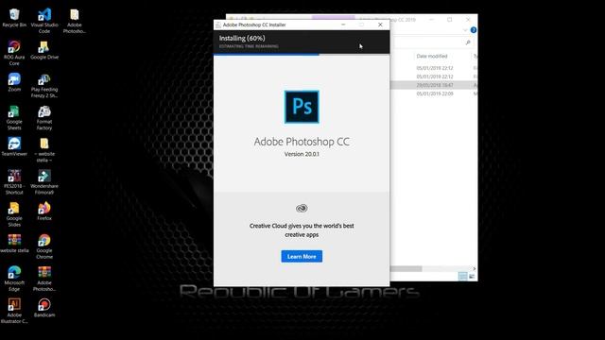
Task: Open the Google Drive desktop shortcut
Action: [x=44, y=50]
